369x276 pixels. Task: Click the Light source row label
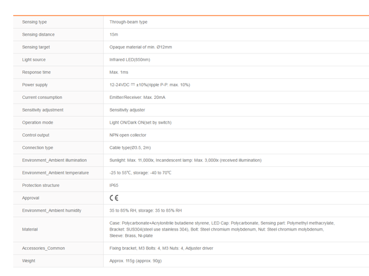pyautogui.click(x=34, y=60)
